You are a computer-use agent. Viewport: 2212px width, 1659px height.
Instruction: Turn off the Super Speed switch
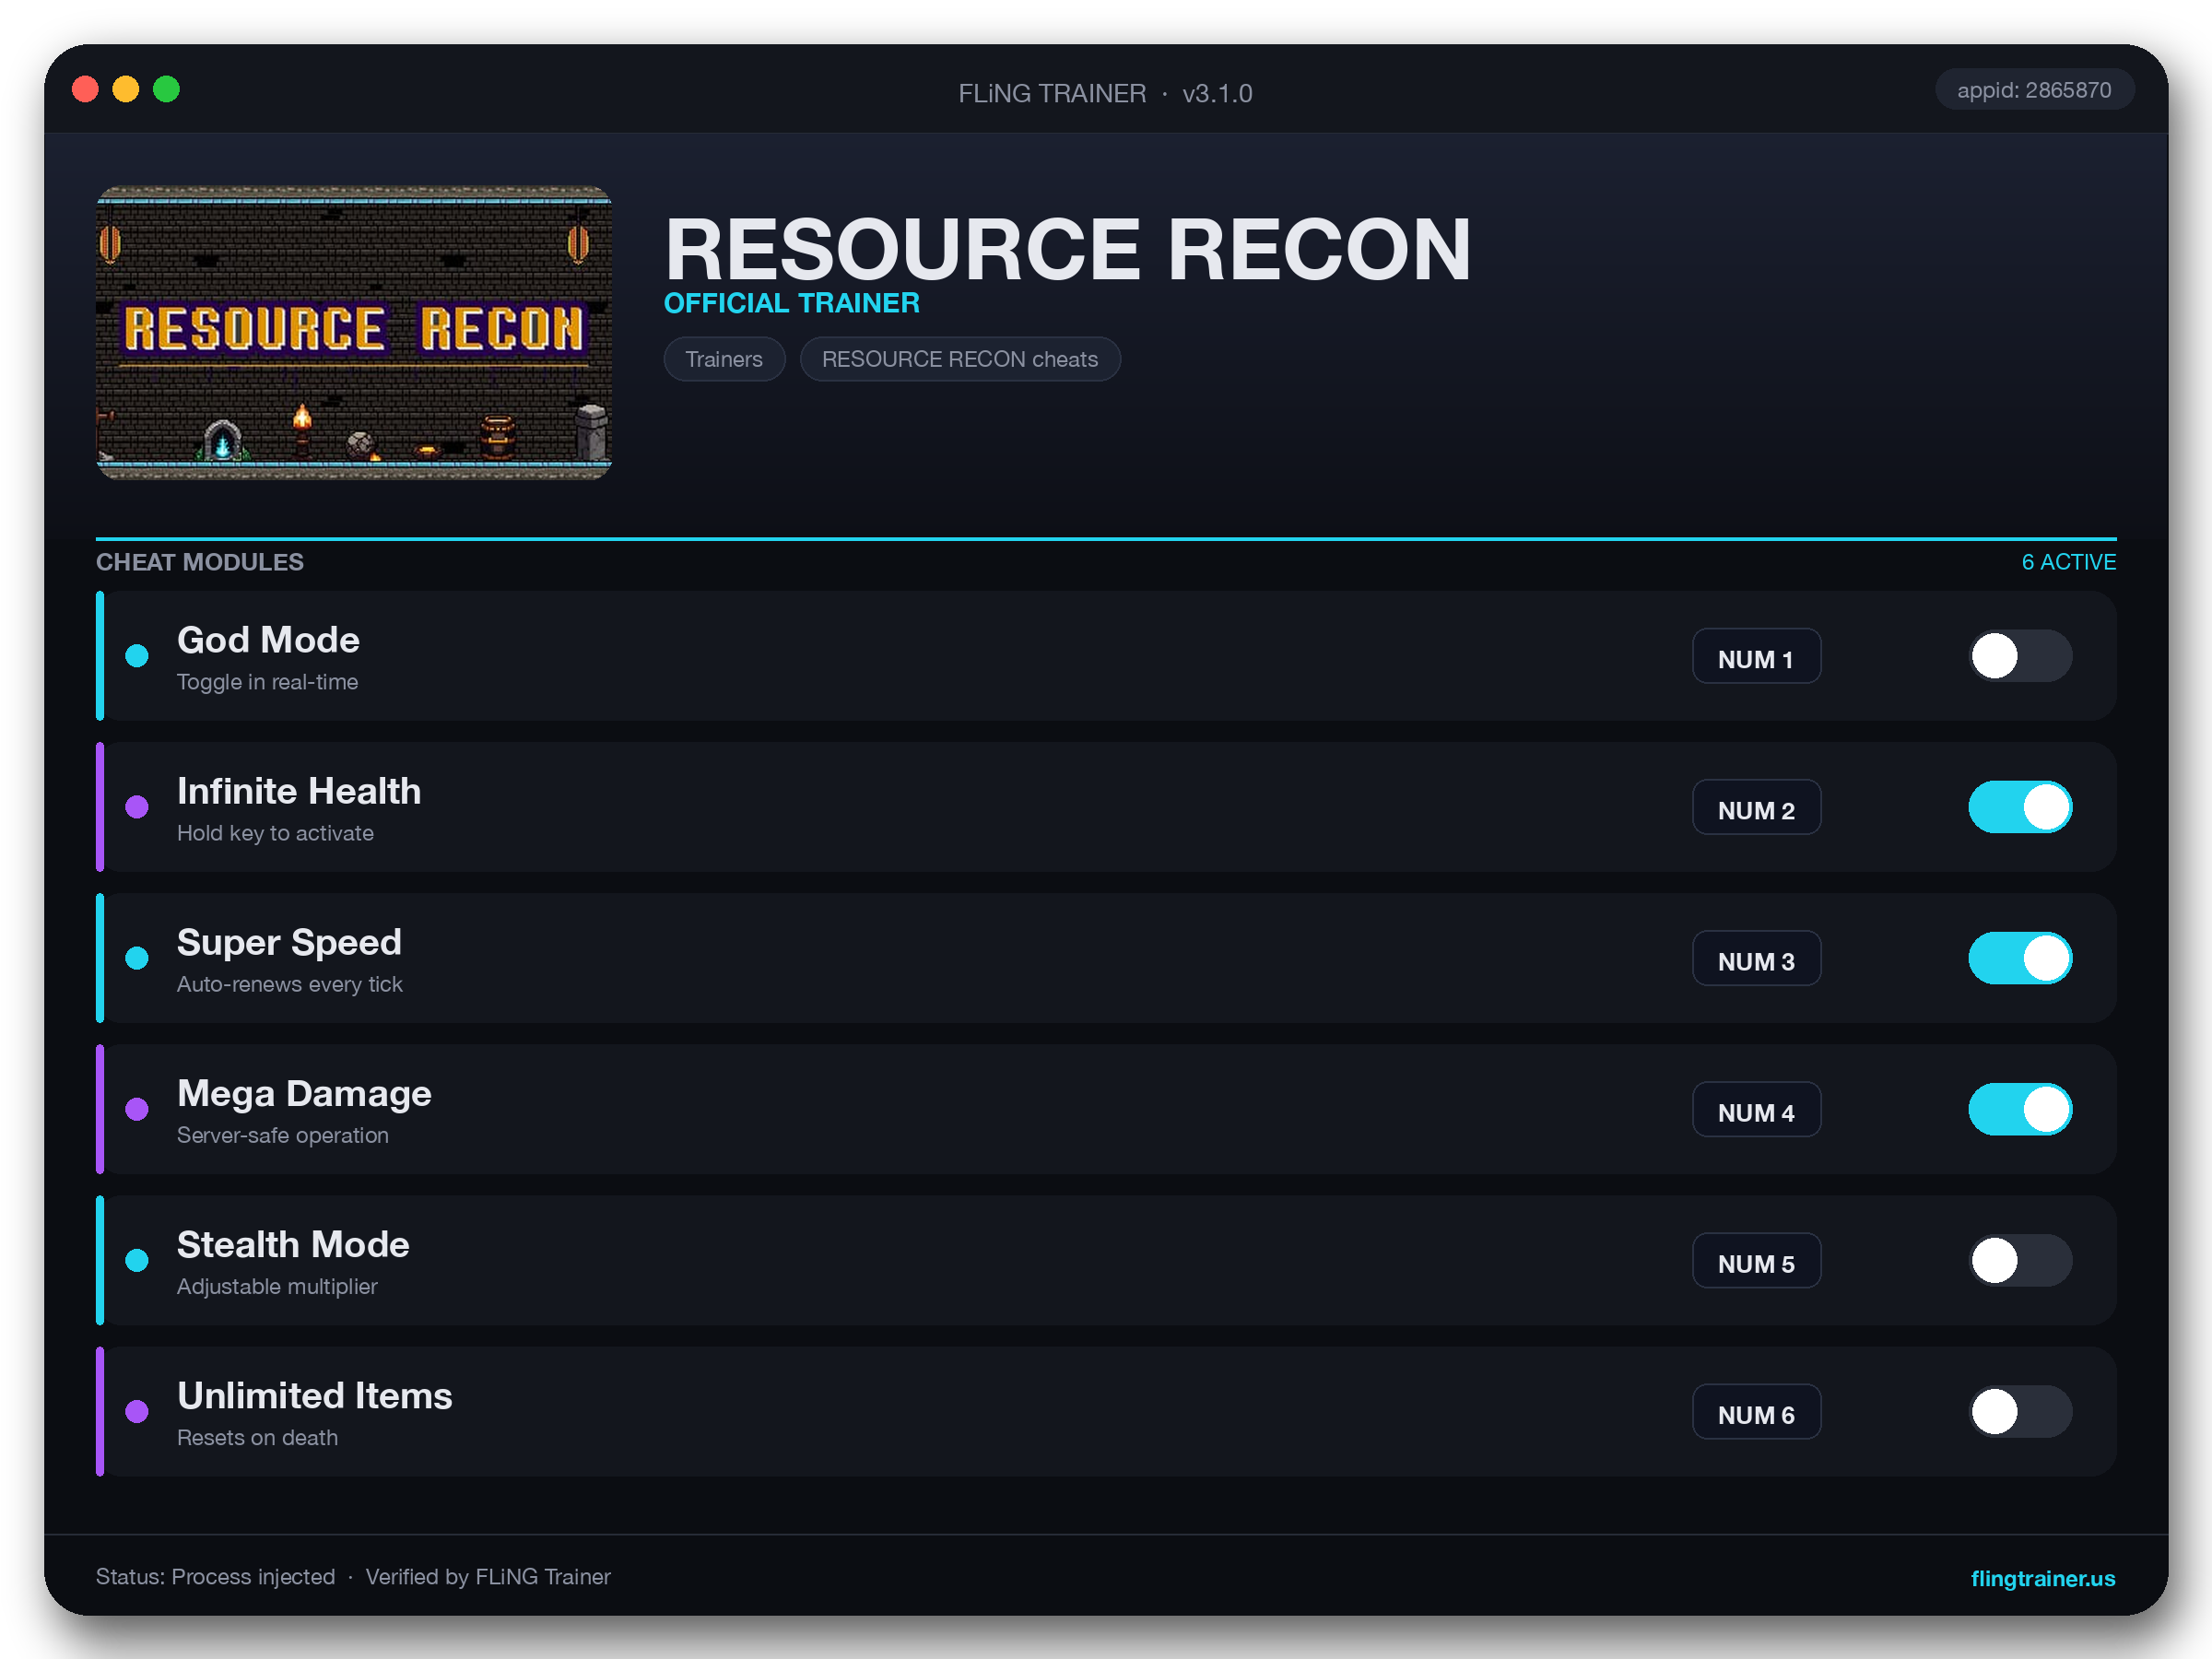coord(2020,958)
